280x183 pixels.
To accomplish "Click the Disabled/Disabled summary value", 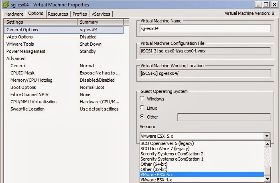I will click(97, 80).
